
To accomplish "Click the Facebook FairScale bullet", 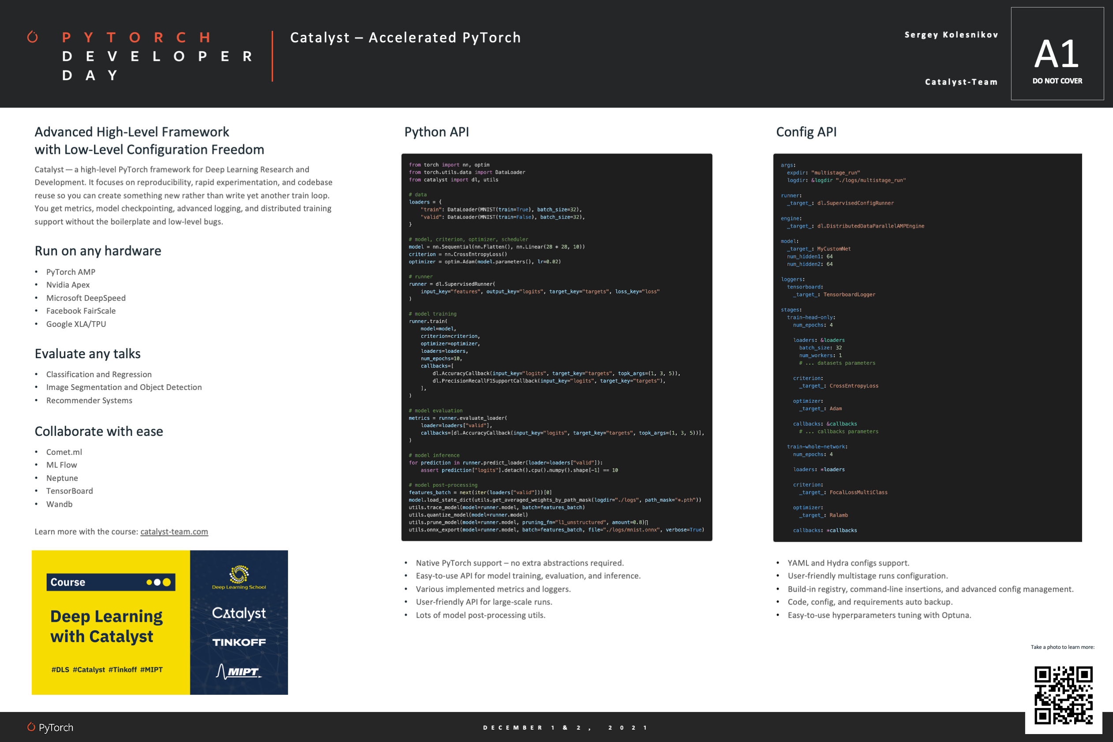I will [x=81, y=311].
